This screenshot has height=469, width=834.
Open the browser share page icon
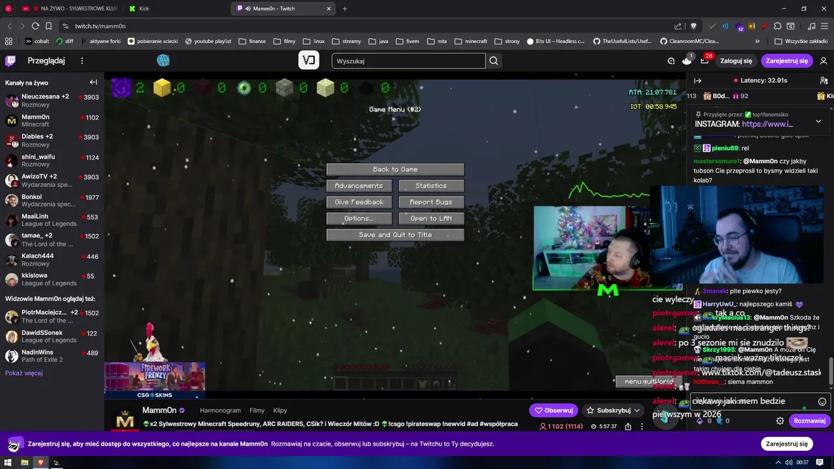tap(678, 26)
